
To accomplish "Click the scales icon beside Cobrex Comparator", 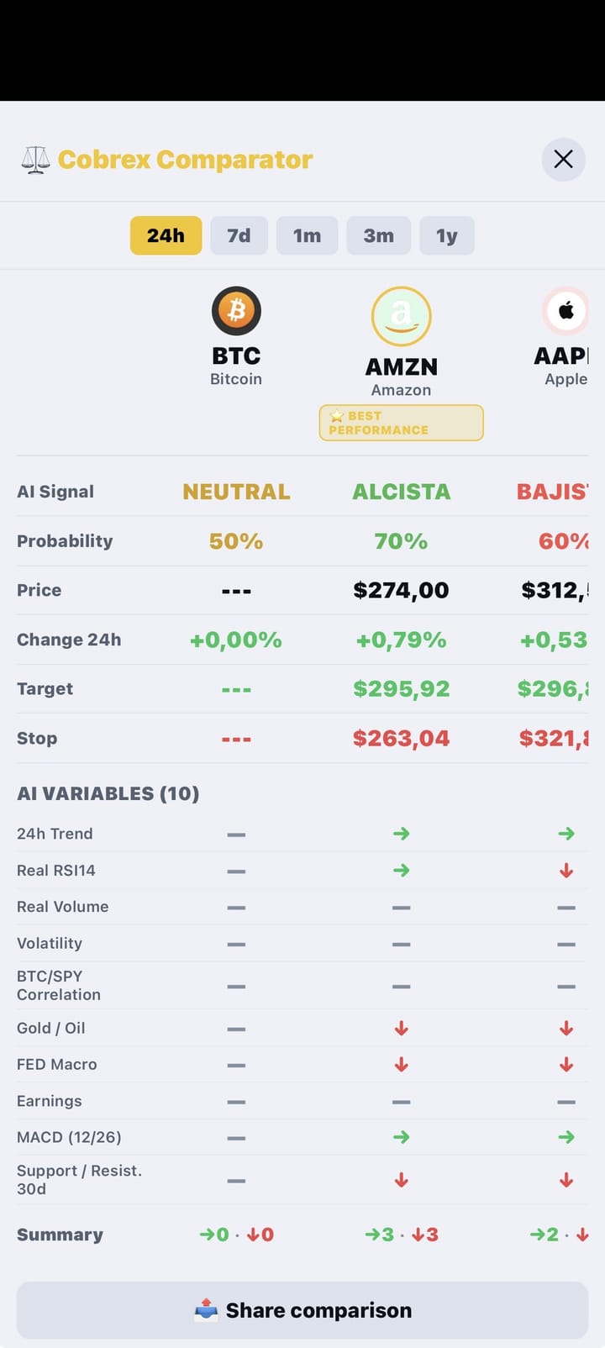I will [35, 160].
